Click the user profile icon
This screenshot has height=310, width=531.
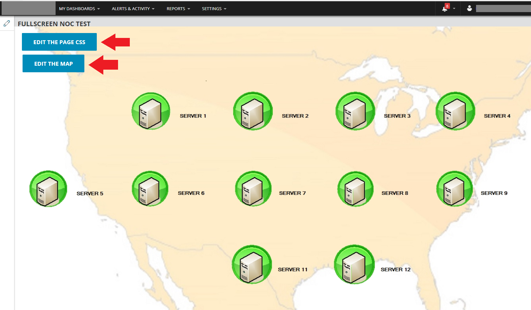[x=469, y=9]
